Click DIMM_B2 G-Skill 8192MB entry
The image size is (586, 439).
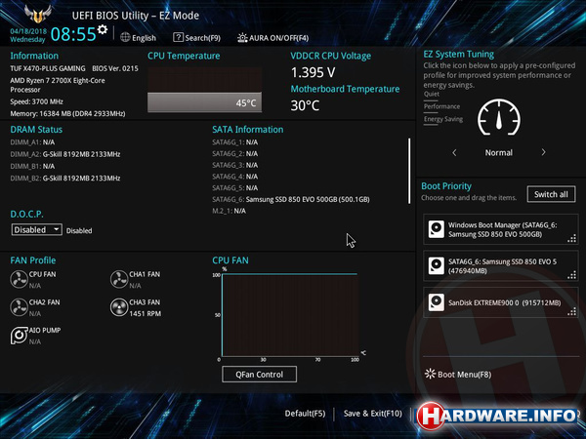65,179
